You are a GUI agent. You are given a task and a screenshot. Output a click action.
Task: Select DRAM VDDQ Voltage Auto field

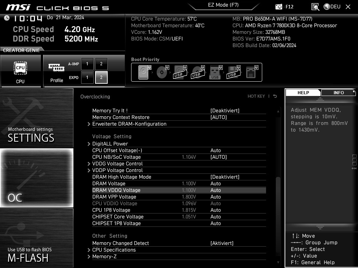[x=215, y=190]
